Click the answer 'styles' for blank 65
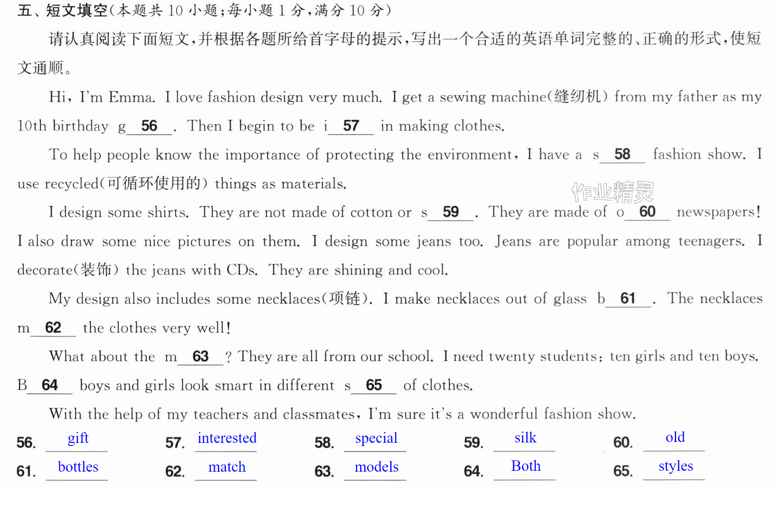Viewport: 777px width, 505px height. [x=676, y=466]
